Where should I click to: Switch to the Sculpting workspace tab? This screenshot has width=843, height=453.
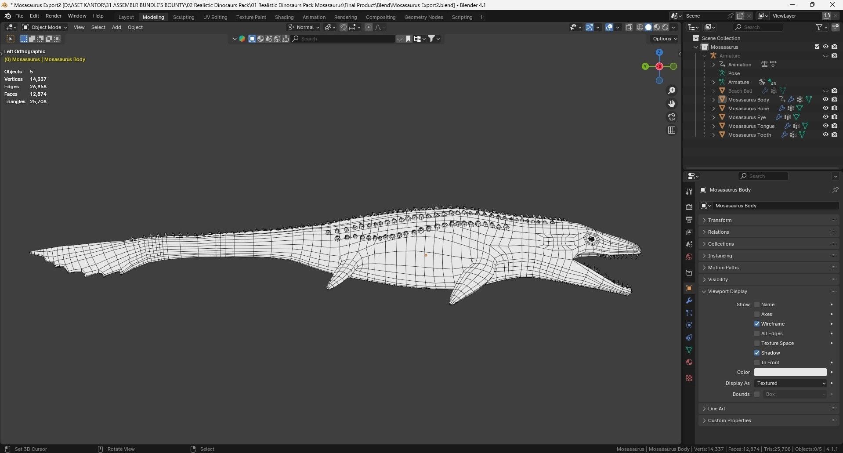184,17
